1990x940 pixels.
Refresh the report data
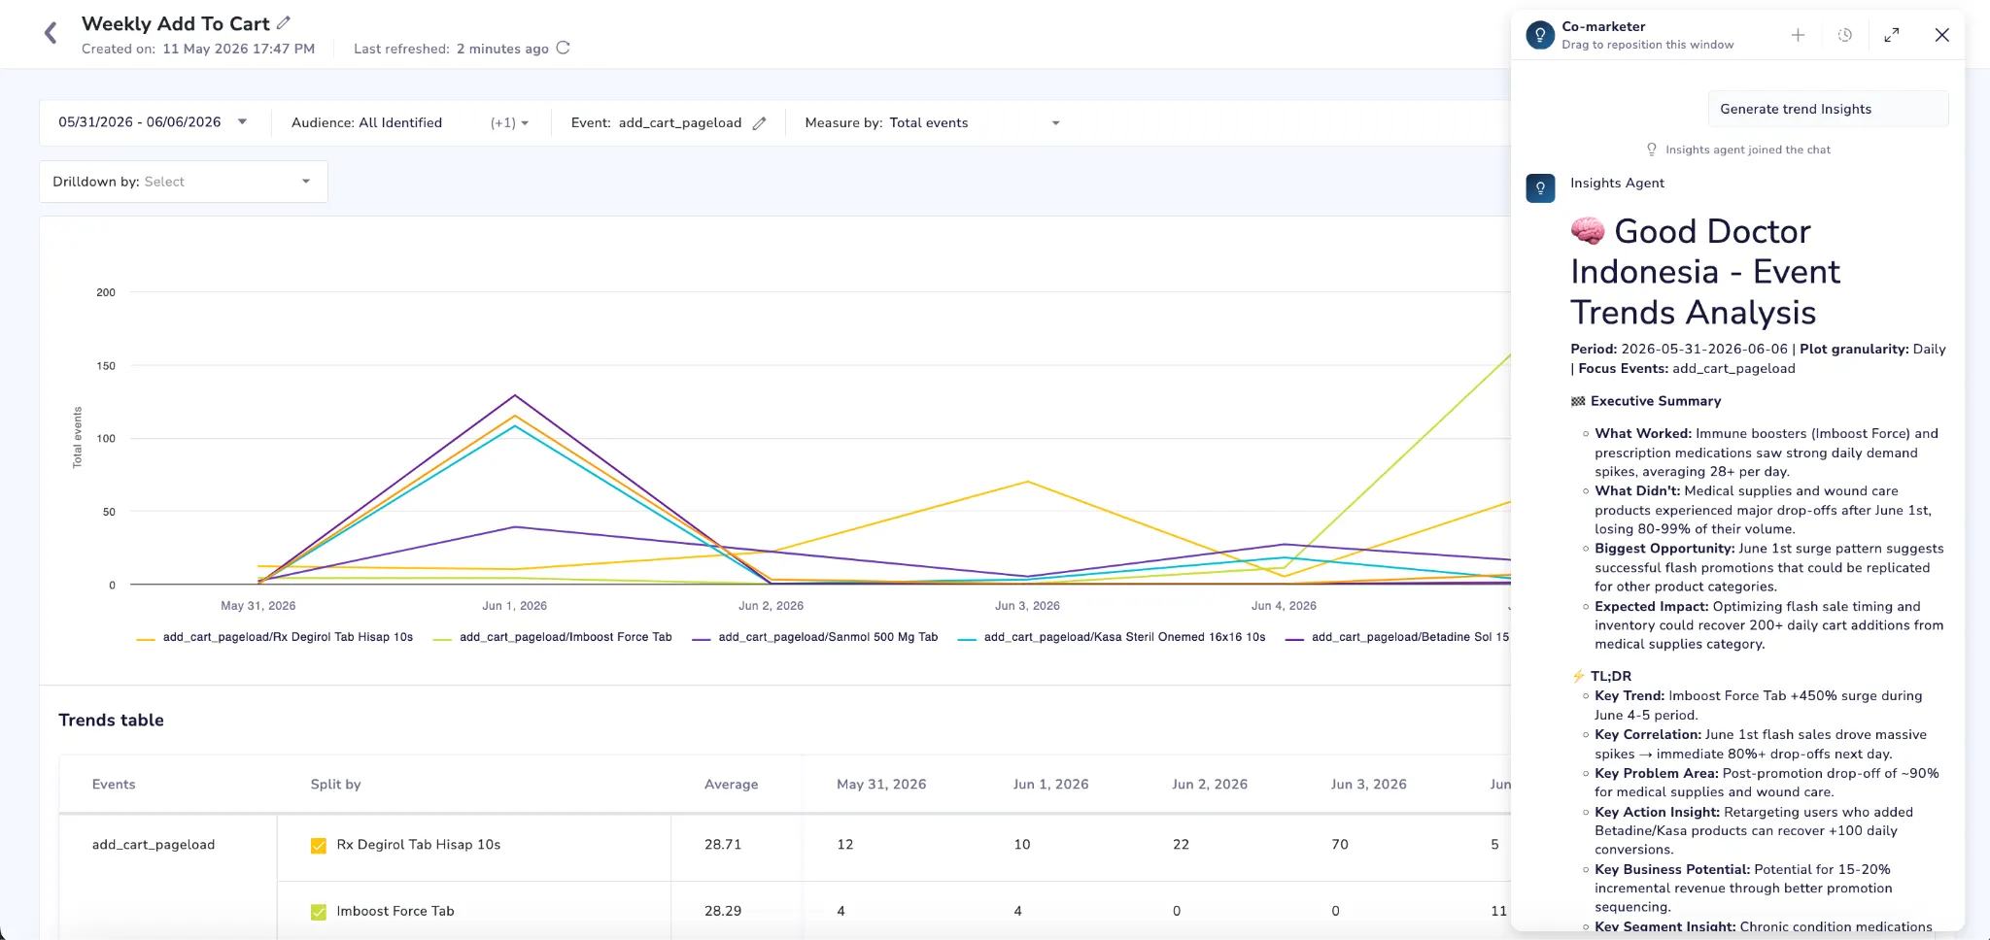coord(563,48)
